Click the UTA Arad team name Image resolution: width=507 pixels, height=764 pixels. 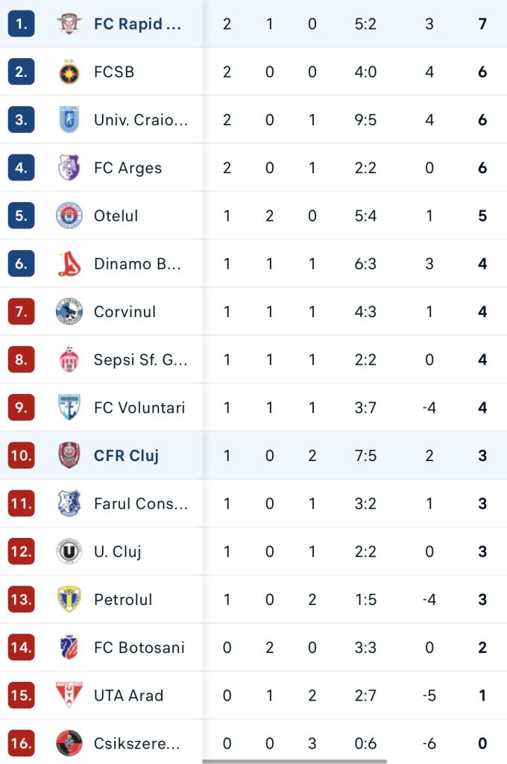(128, 695)
